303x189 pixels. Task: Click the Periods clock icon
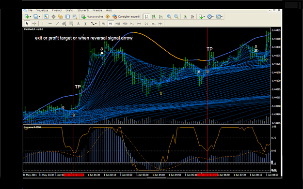[209, 16]
